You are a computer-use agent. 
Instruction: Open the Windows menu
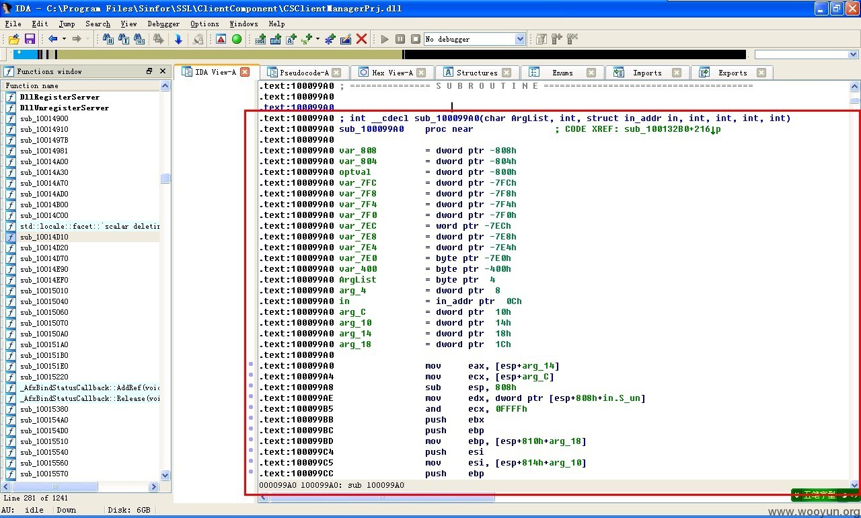244,24
